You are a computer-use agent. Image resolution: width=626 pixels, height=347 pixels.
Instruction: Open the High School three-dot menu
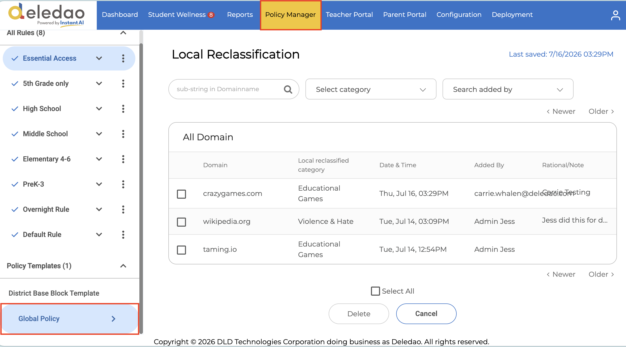pos(123,109)
